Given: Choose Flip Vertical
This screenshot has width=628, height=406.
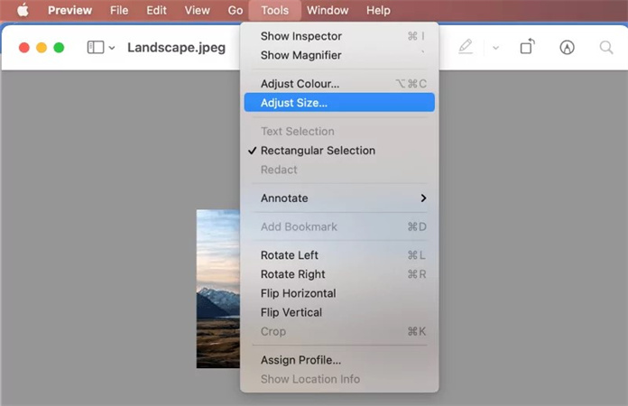Looking at the screenshot, I should coord(339,312).
